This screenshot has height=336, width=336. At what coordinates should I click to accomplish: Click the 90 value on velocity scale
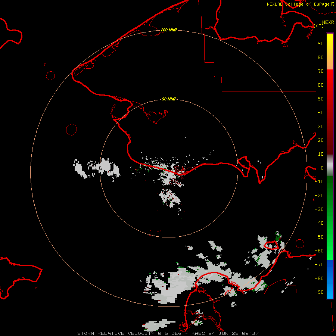coord(321,44)
